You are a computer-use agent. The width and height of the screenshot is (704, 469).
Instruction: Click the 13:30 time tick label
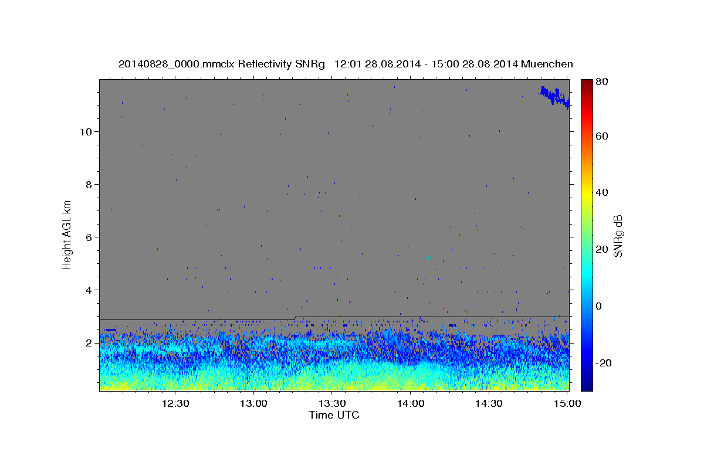[332, 403]
